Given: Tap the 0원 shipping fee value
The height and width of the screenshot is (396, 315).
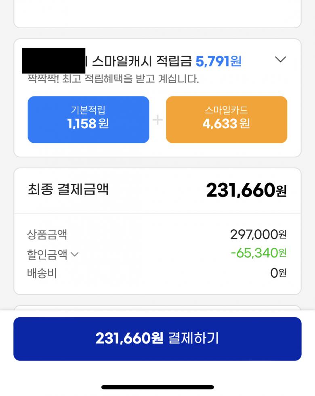Looking at the screenshot, I should click(278, 273).
